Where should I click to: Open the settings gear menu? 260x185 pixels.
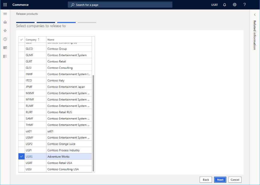pos(234,5)
